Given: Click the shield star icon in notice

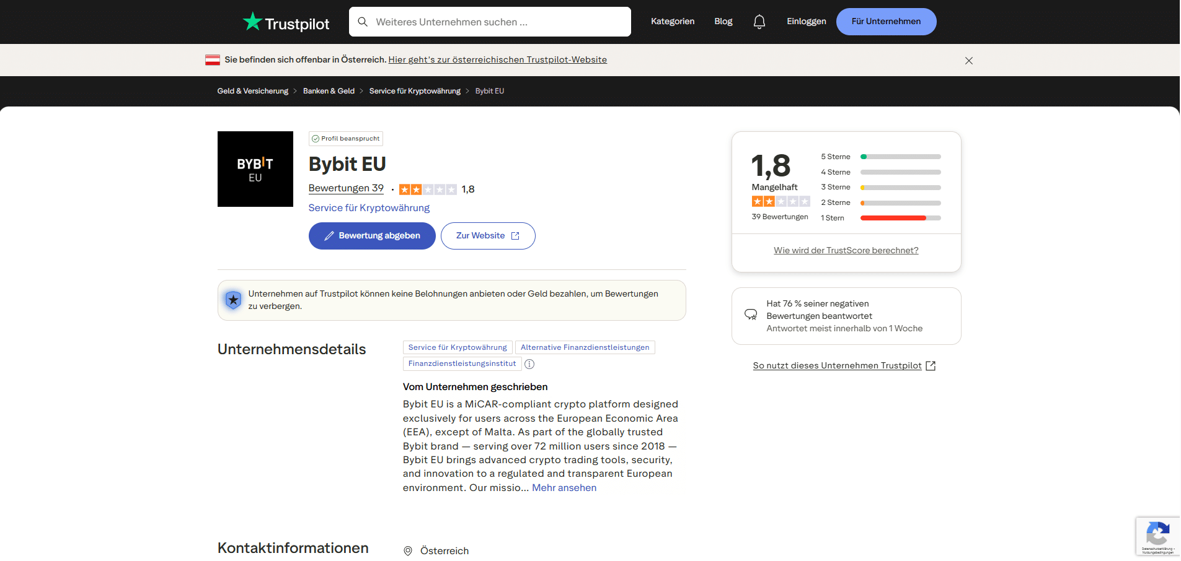Looking at the screenshot, I should pos(233,300).
